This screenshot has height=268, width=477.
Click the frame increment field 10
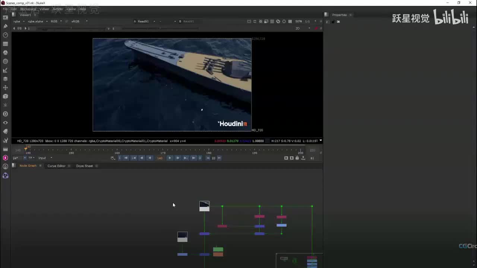point(214,158)
